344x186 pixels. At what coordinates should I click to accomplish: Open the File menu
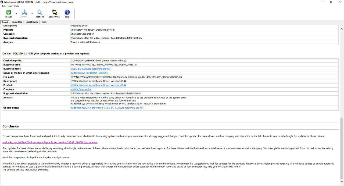point(4,6)
